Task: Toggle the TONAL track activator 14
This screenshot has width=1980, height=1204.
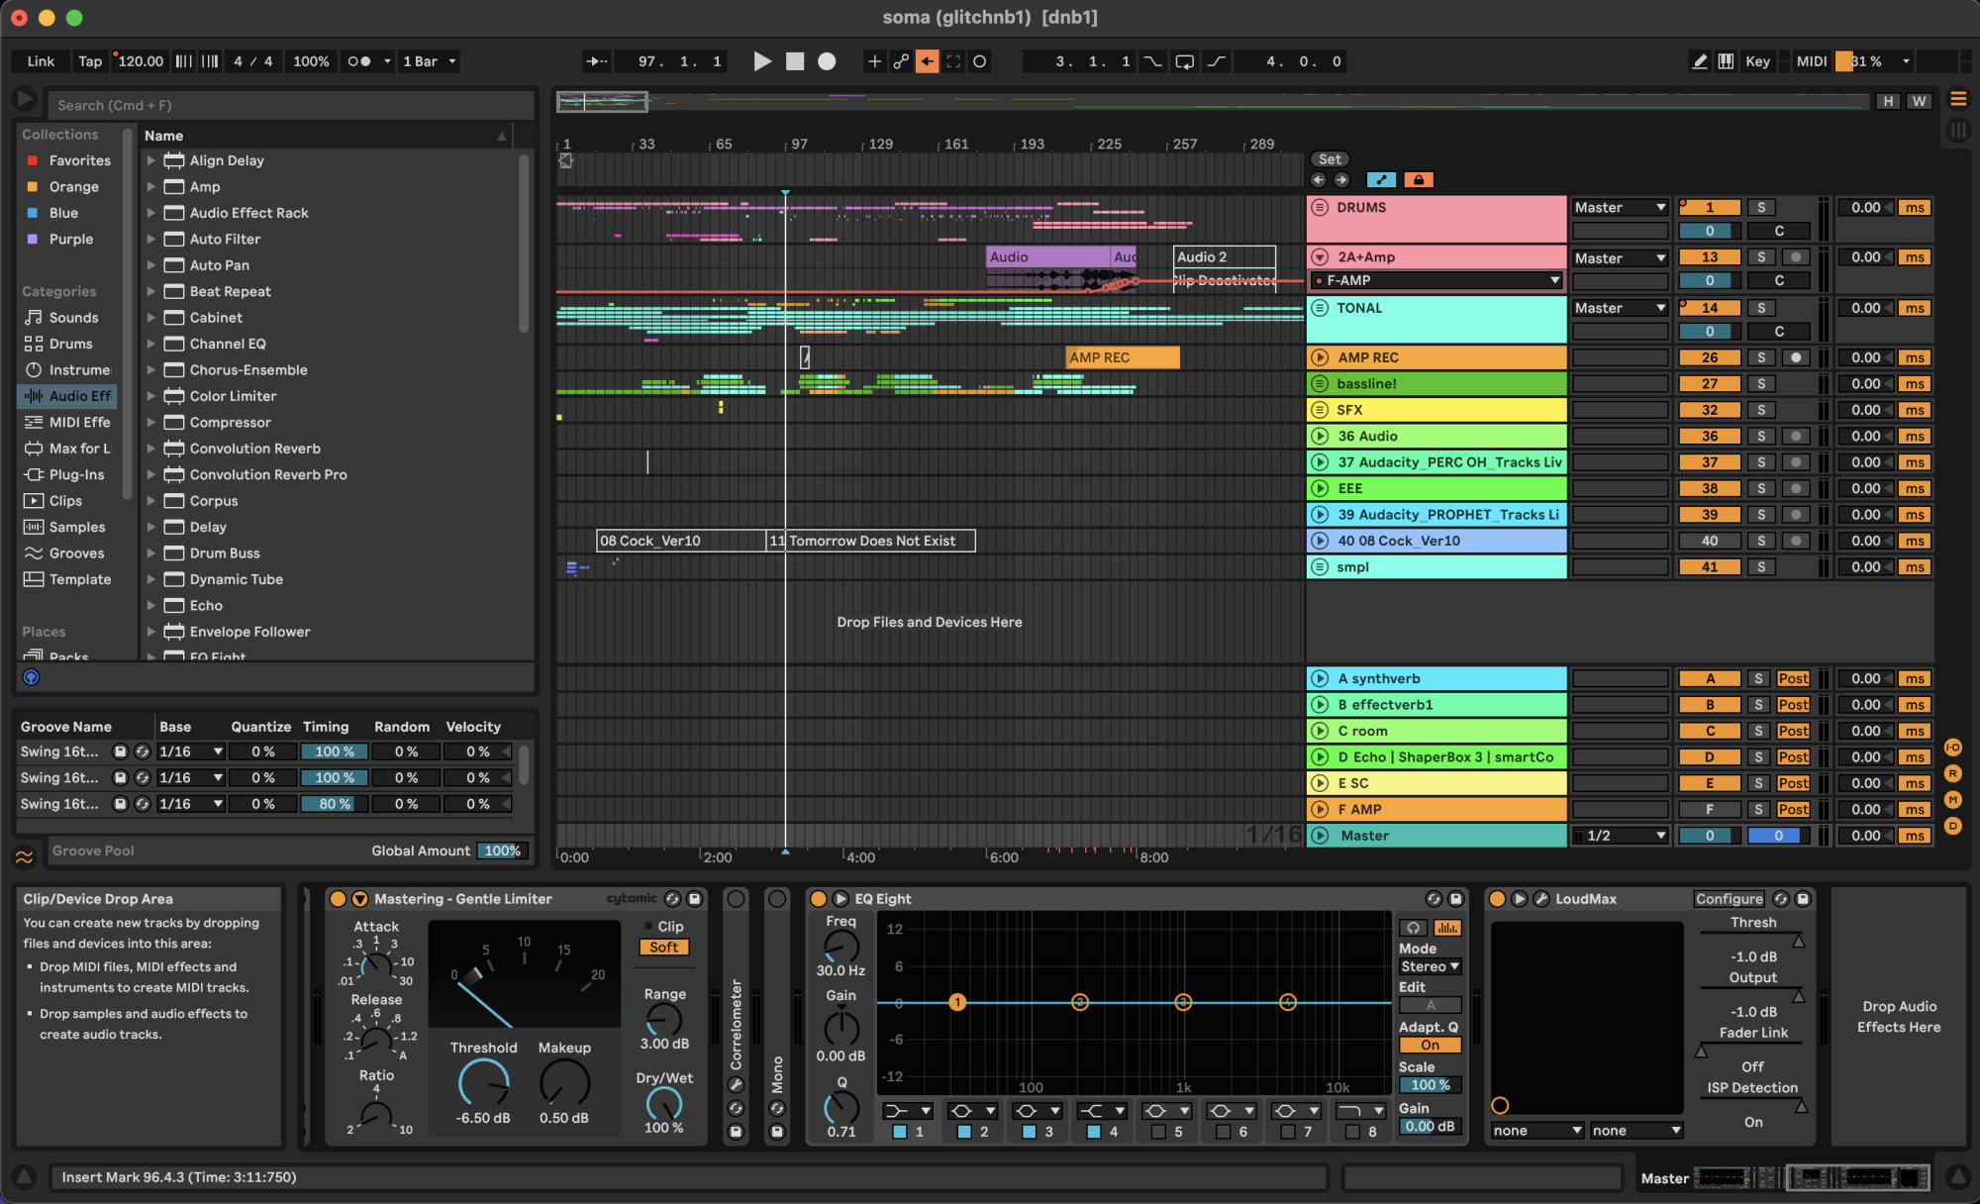Action: 1710,308
